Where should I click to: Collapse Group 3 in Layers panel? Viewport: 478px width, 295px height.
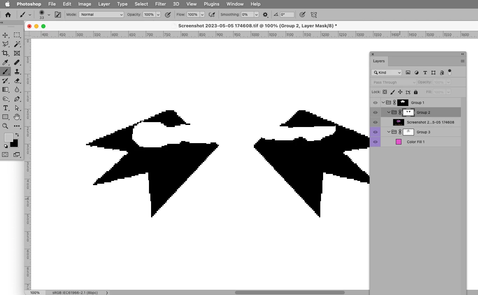[389, 132]
